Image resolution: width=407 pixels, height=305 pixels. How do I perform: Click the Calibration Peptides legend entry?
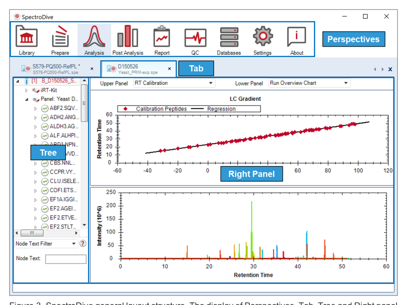155,109
